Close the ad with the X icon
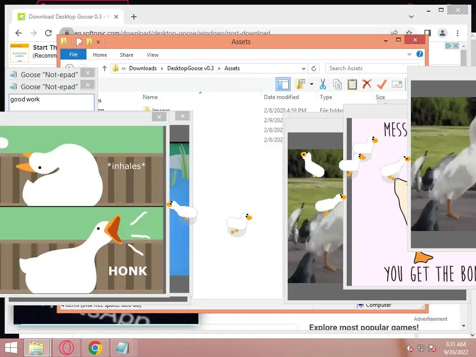 click(x=456, y=46)
